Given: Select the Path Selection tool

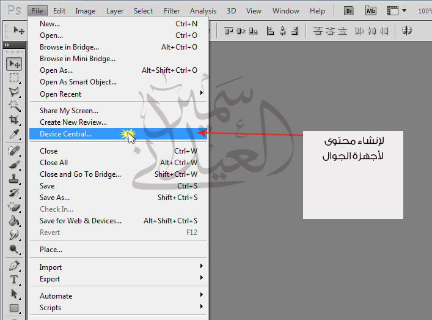Looking at the screenshot, I should (x=14, y=294).
